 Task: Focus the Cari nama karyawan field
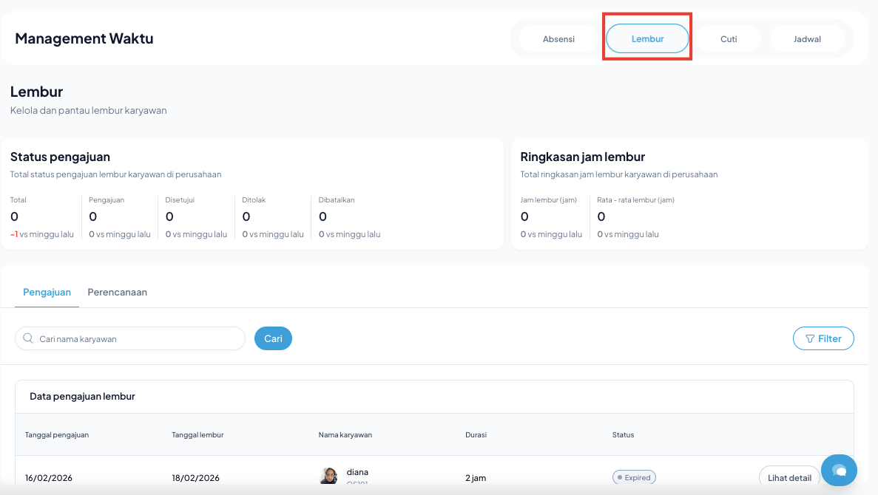pos(137,338)
